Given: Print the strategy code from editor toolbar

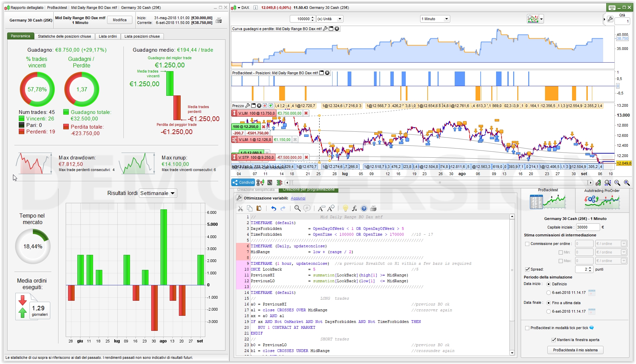Looking at the screenshot, I should coord(373,208).
